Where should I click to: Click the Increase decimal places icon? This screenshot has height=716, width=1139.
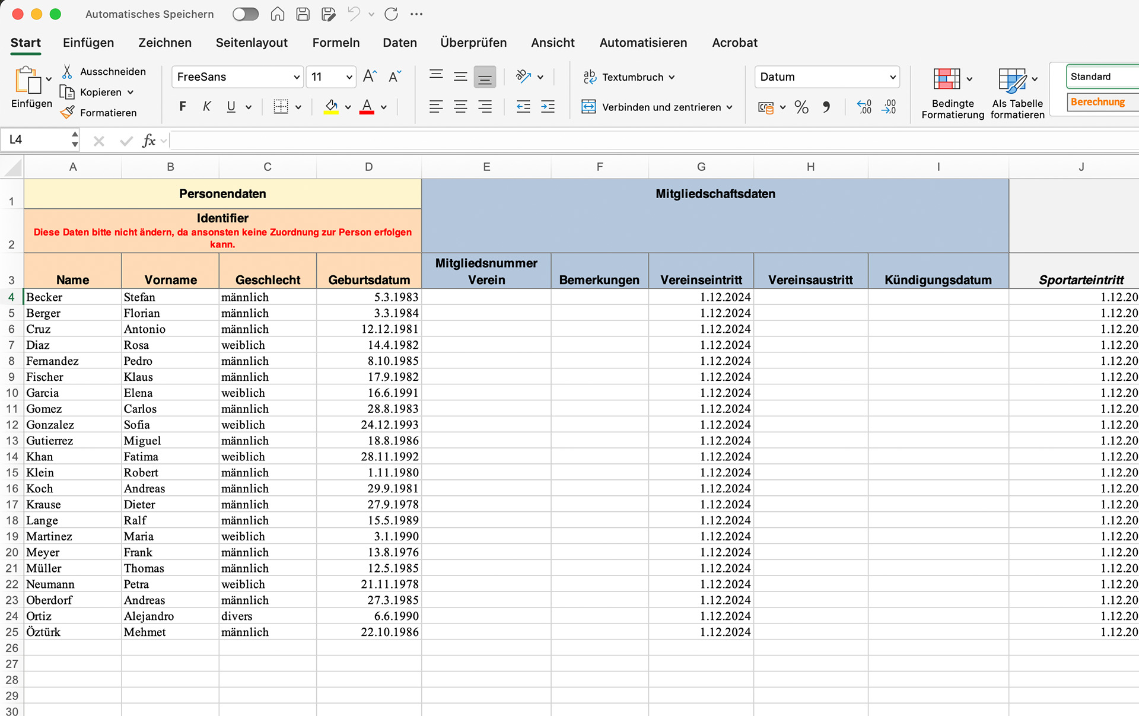pyautogui.click(x=864, y=107)
